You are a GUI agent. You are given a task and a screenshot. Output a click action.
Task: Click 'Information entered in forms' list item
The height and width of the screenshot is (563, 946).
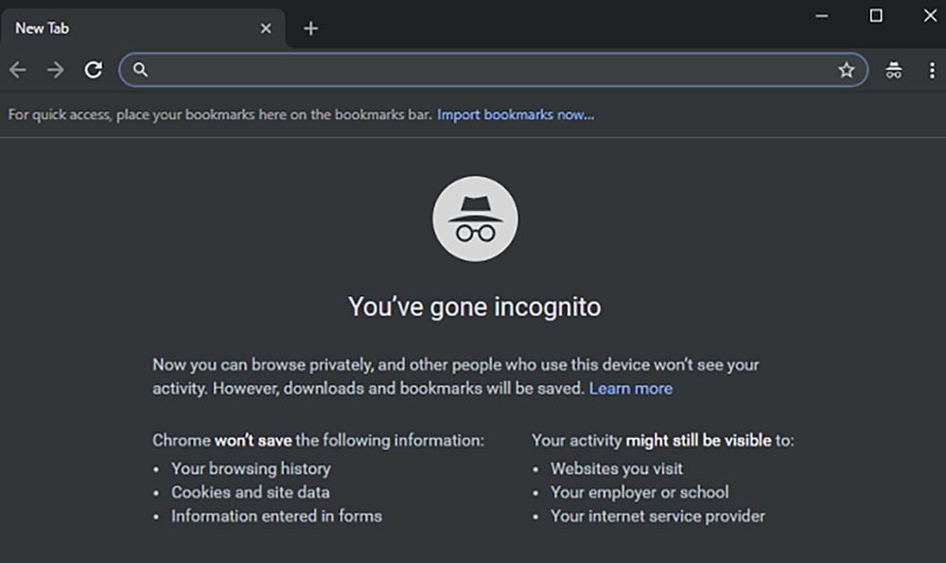click(x=276, y=517)
